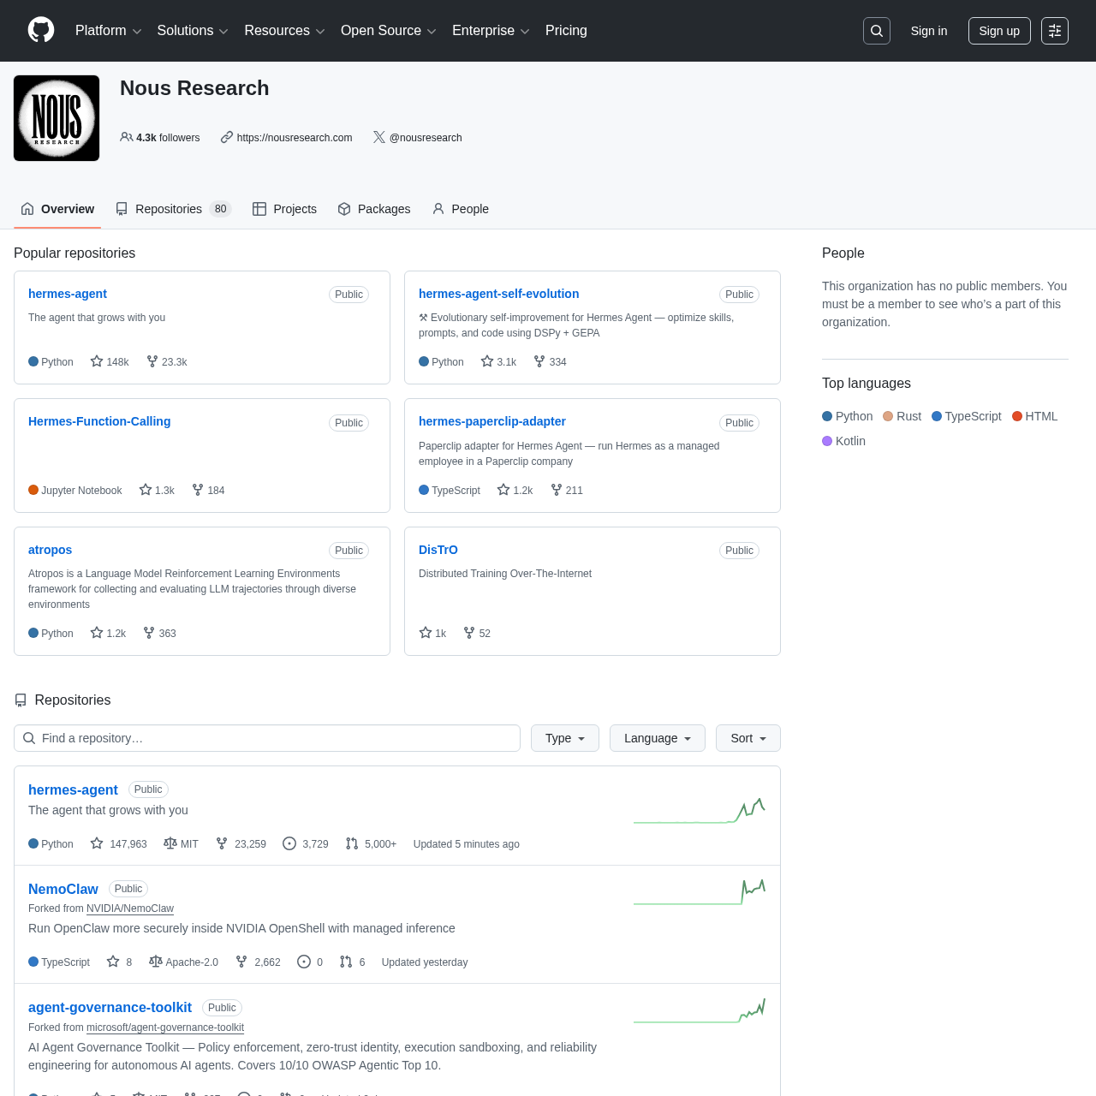Click star count 1k on DisTrO card
The image size is (1096, 1096).
coord(432,633)
